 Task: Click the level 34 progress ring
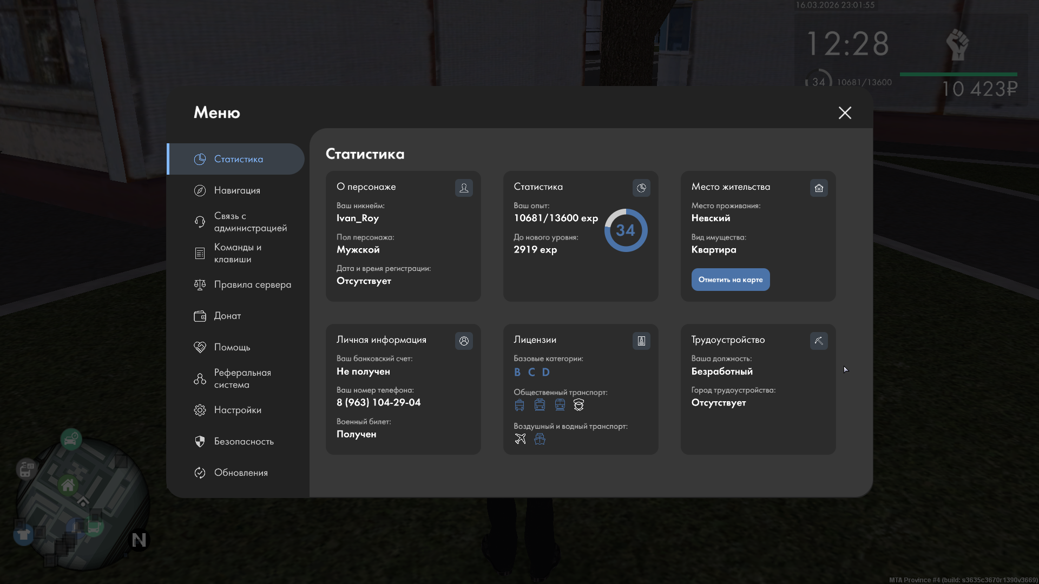coord(626,230)
